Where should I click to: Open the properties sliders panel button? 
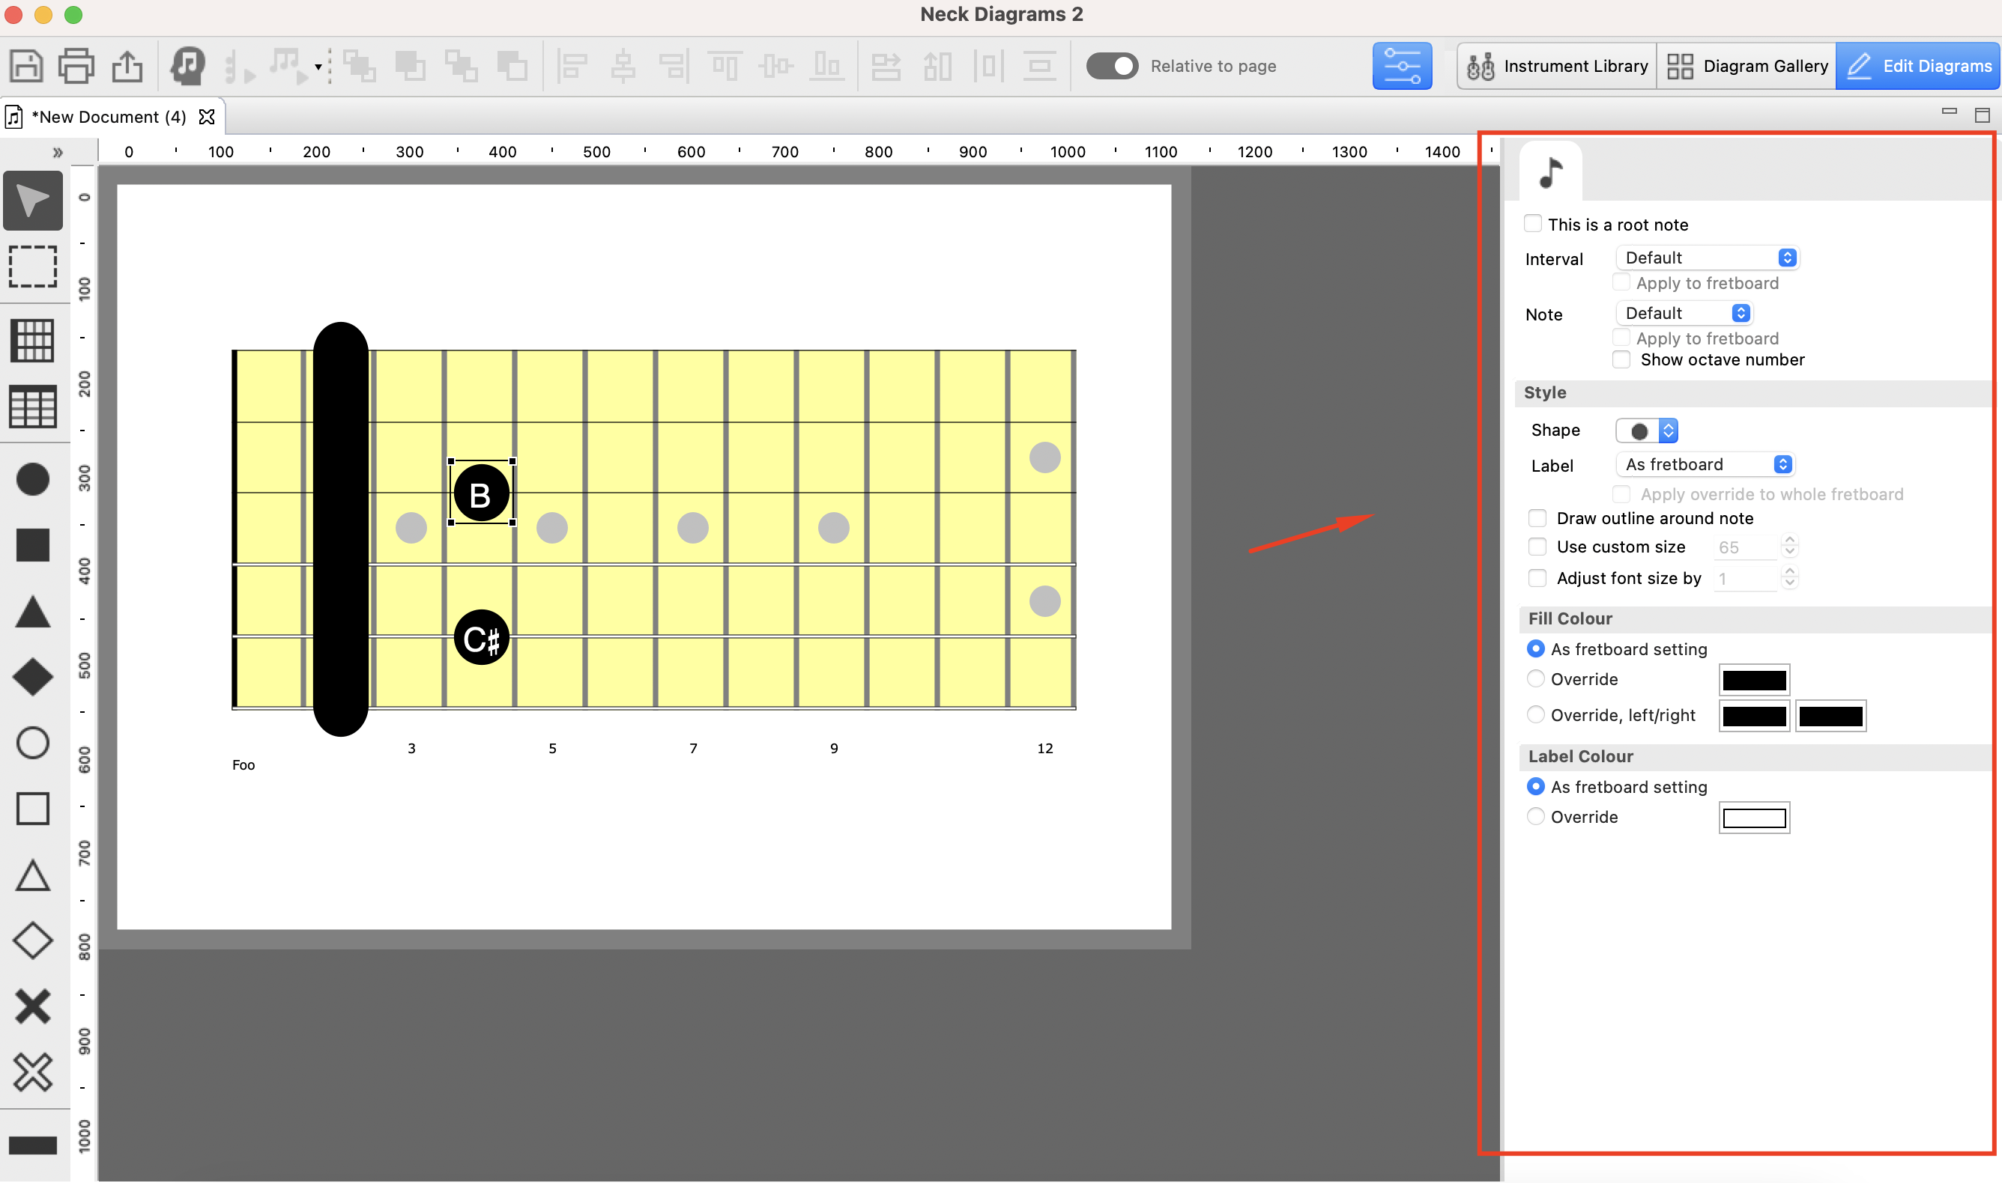tap(1401, 65)
